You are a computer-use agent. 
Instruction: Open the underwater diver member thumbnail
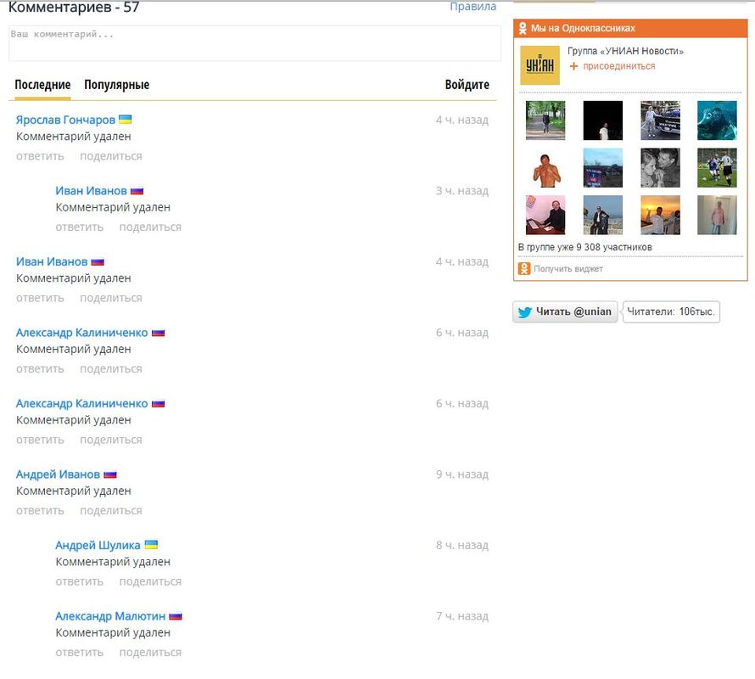pos(717,121)
